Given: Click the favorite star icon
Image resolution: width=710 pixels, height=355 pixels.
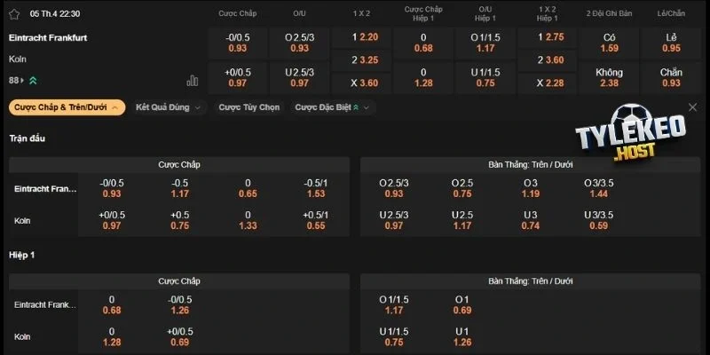Looking at the screenshot, I should pyautogui.click(x=14, y=14).
